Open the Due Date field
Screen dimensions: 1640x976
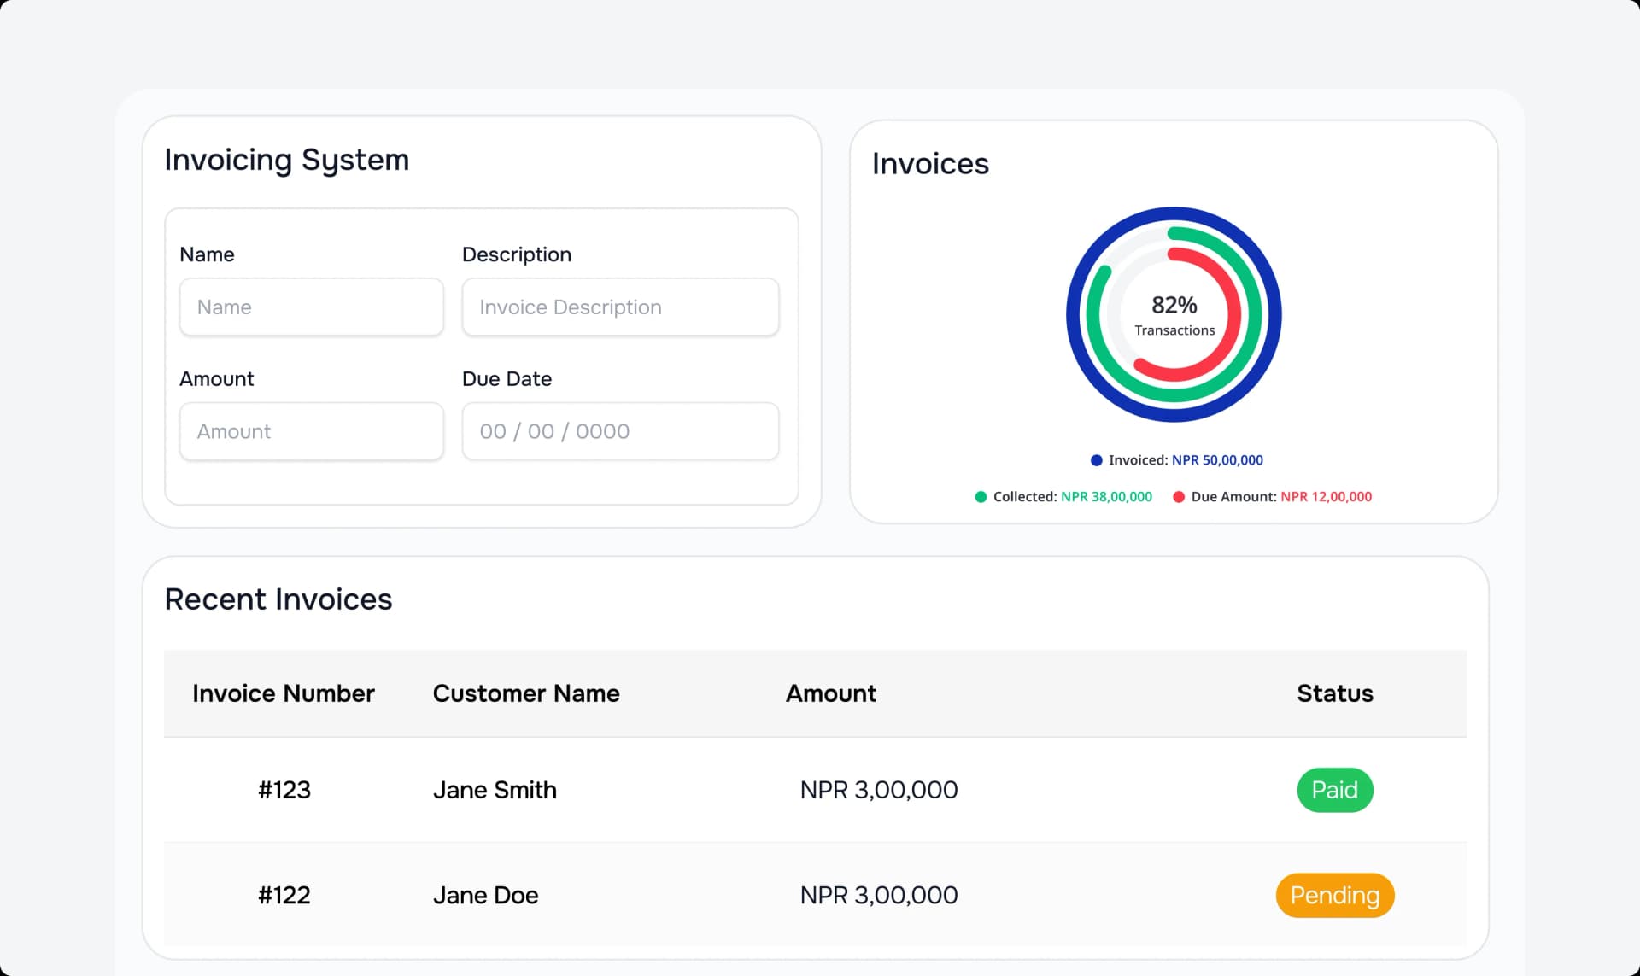click(x=620, y=431)
